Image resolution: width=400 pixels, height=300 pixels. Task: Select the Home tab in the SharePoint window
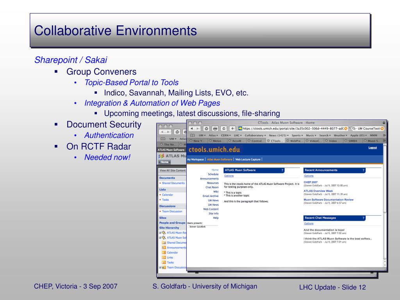(164, 162)
